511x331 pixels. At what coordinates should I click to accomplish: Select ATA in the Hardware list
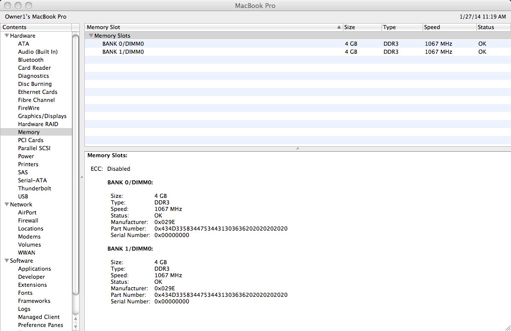[x=24, y=44]
